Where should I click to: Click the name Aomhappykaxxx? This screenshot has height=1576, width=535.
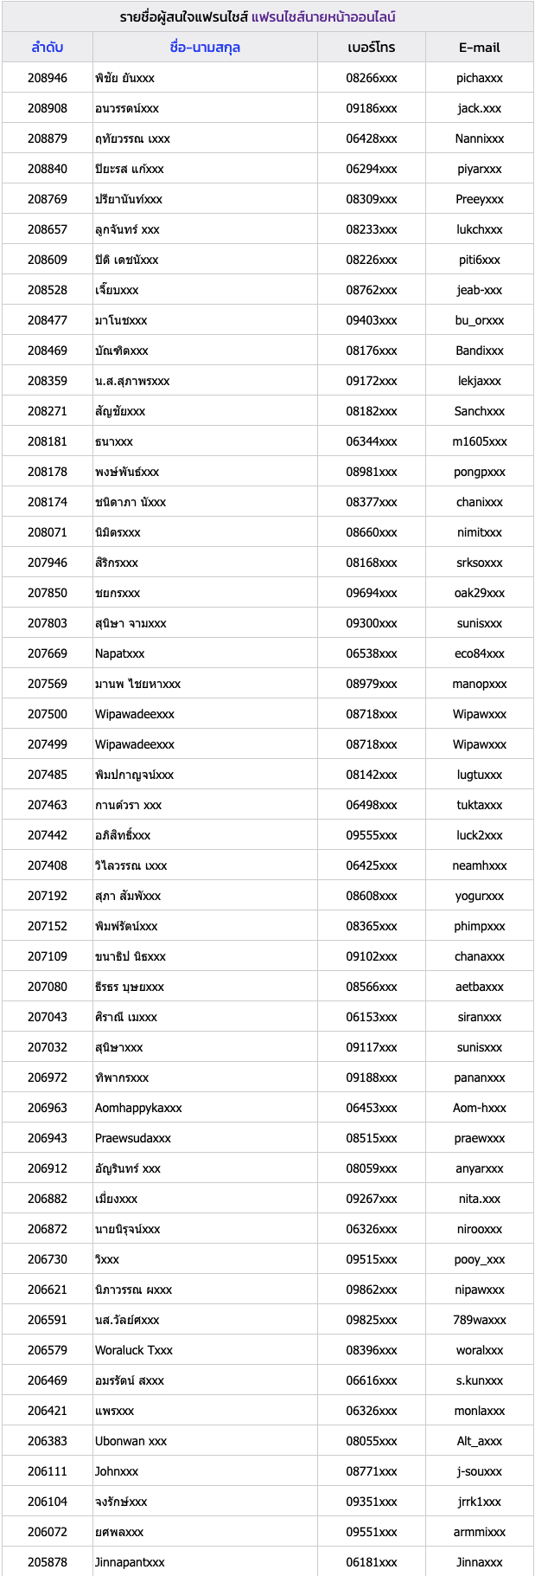(x=138, y=1108)
